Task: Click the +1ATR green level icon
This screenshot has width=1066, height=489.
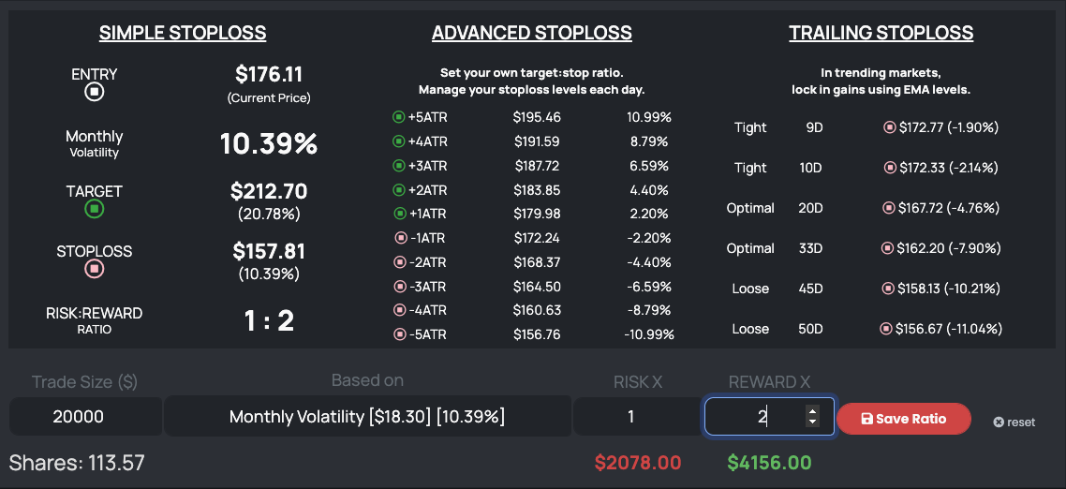Action: (400, 214)
